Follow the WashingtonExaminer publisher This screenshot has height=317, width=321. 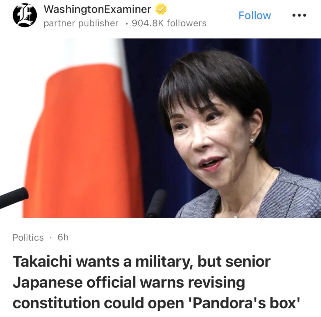click(255, 15)
